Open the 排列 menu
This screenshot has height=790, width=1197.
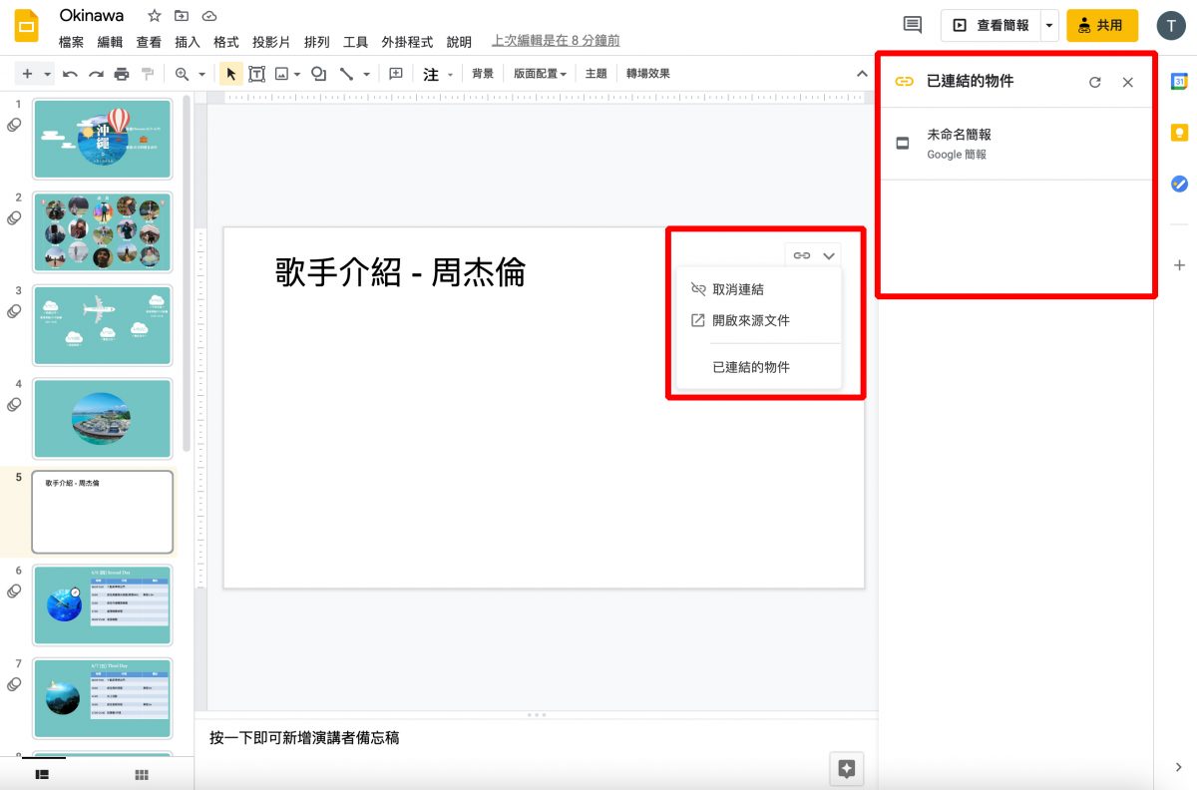tap(317, 42)
